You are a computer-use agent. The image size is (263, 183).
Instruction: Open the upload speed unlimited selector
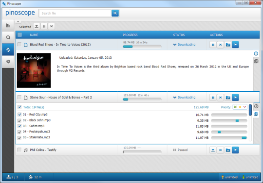pyautogui.click(x=229, y=177)
